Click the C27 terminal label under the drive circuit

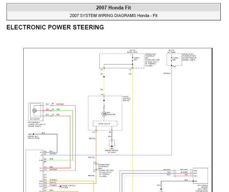[x=94, y=132]
